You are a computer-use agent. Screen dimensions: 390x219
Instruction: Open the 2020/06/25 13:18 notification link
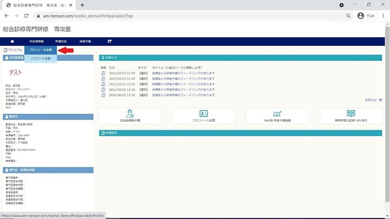[183, 95]
